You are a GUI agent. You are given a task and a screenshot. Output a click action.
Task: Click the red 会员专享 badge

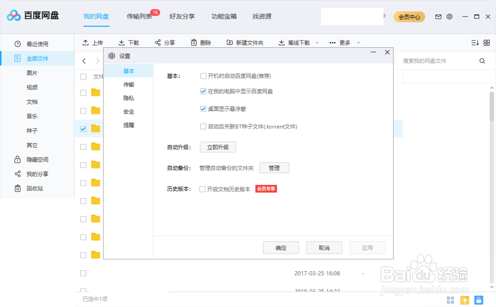(x=266, y=189)
